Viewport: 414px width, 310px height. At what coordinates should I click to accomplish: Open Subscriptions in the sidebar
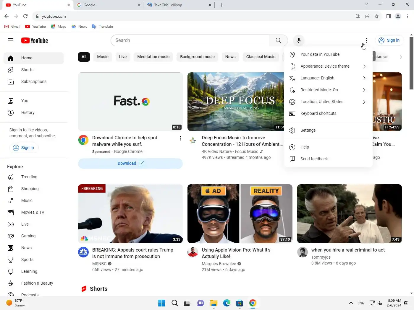pos(34,81)
